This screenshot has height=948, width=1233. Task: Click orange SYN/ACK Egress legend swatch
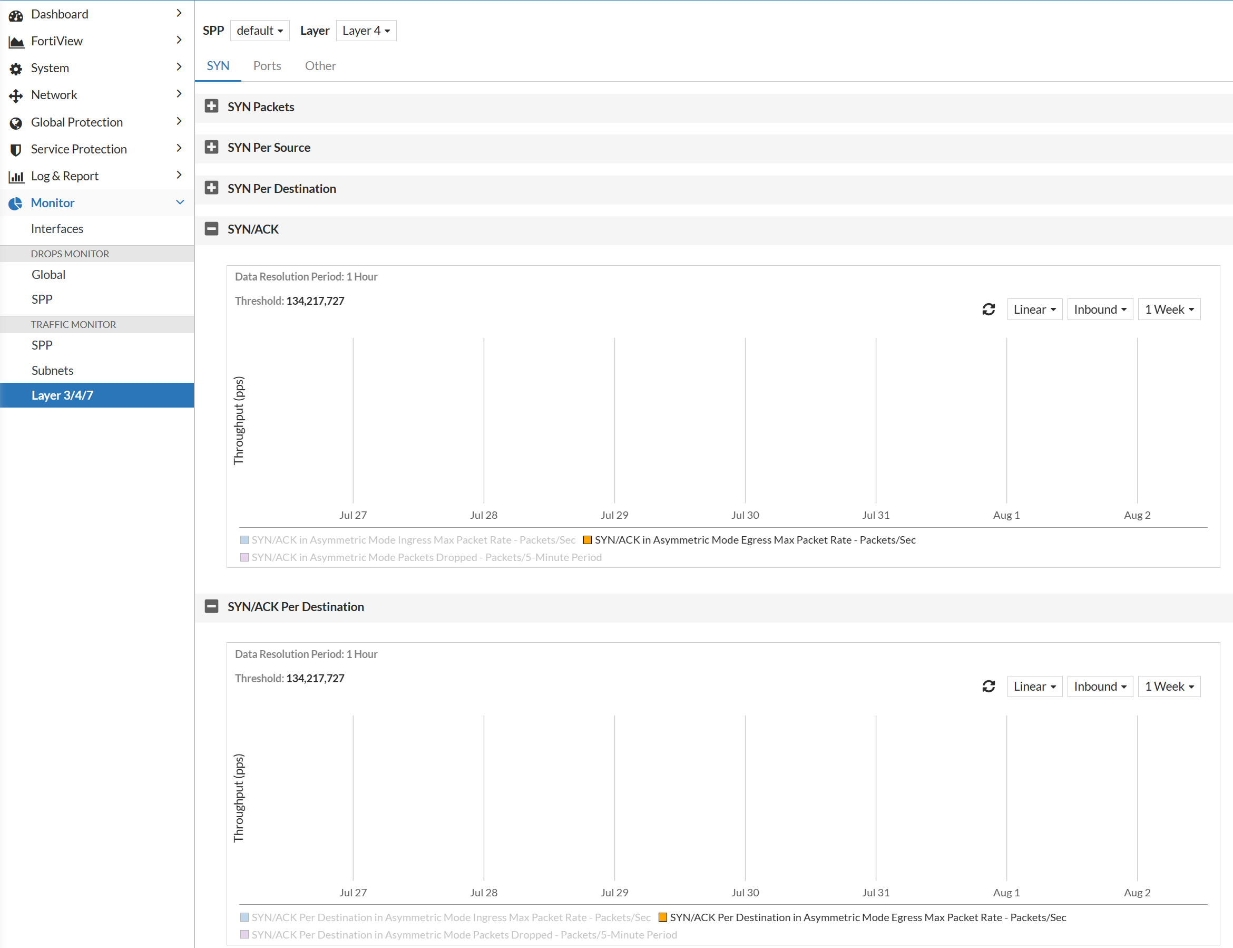click(x=587, y=540)
